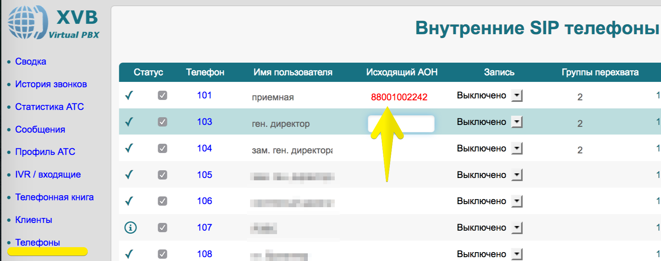Click the checkmark status icon for phone 105
This screenshot has width=661, height=261.
click(129, 175)
